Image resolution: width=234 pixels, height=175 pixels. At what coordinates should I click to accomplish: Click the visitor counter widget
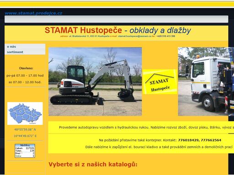(x=25, y=151)
